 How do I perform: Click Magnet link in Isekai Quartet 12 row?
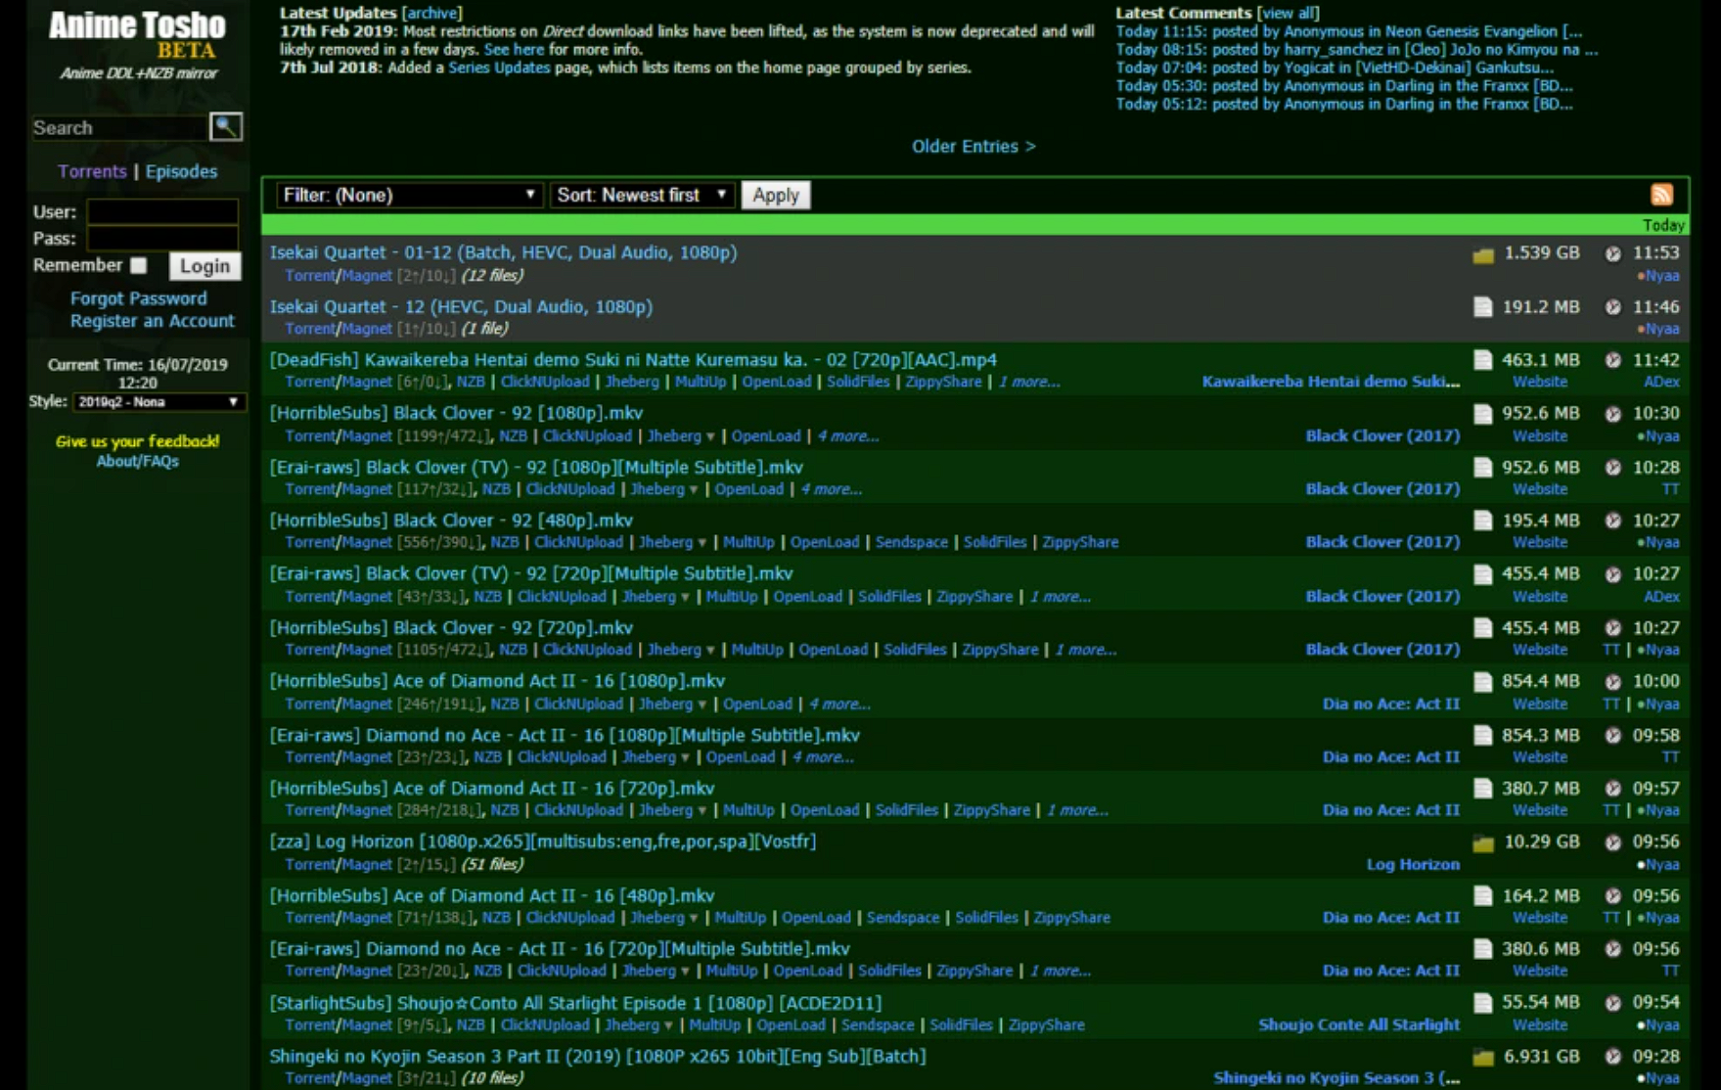click(x=366, y=329)
